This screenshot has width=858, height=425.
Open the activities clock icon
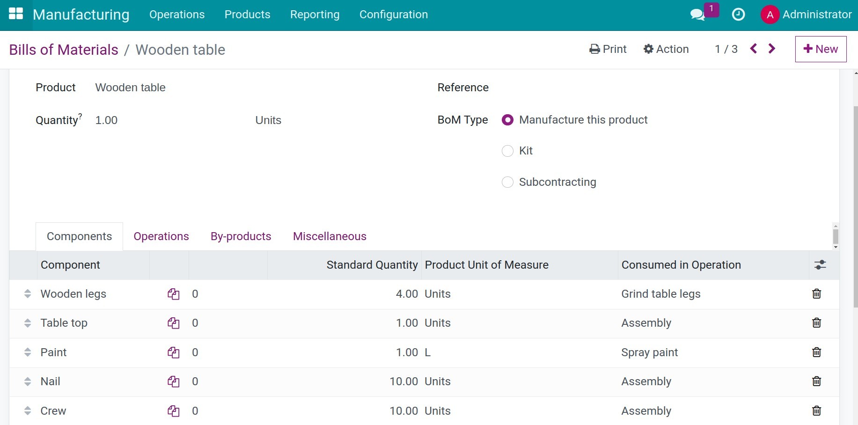[x=738, y=15]
